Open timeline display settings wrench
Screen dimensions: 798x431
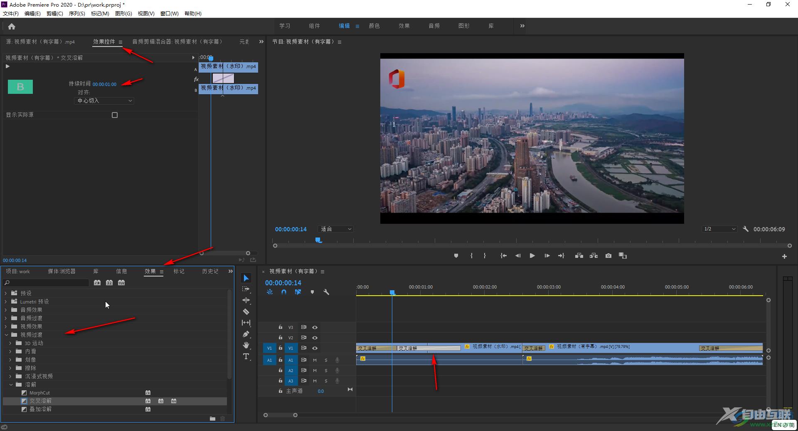pyautogui.click(x=326, y=292)
